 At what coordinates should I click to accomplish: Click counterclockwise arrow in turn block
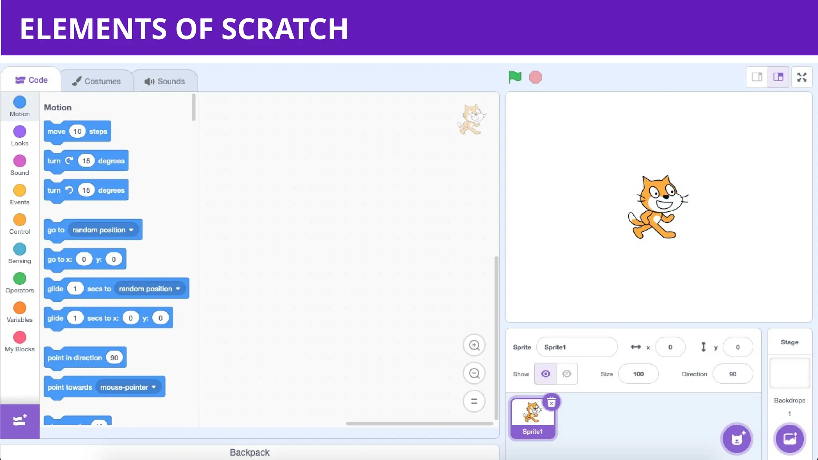click(x=69, y=190)
